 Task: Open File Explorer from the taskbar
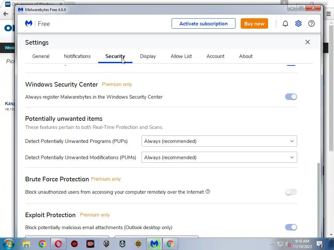26,244
